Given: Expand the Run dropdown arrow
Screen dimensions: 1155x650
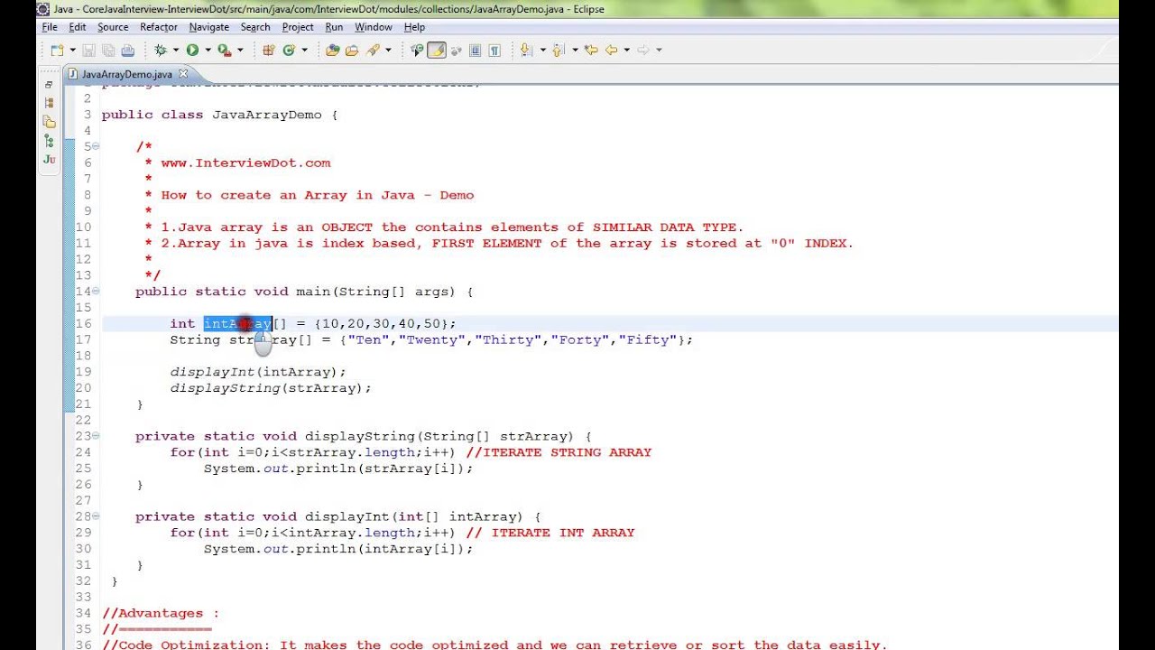Looking at the screenshot, I should (208, 51).
